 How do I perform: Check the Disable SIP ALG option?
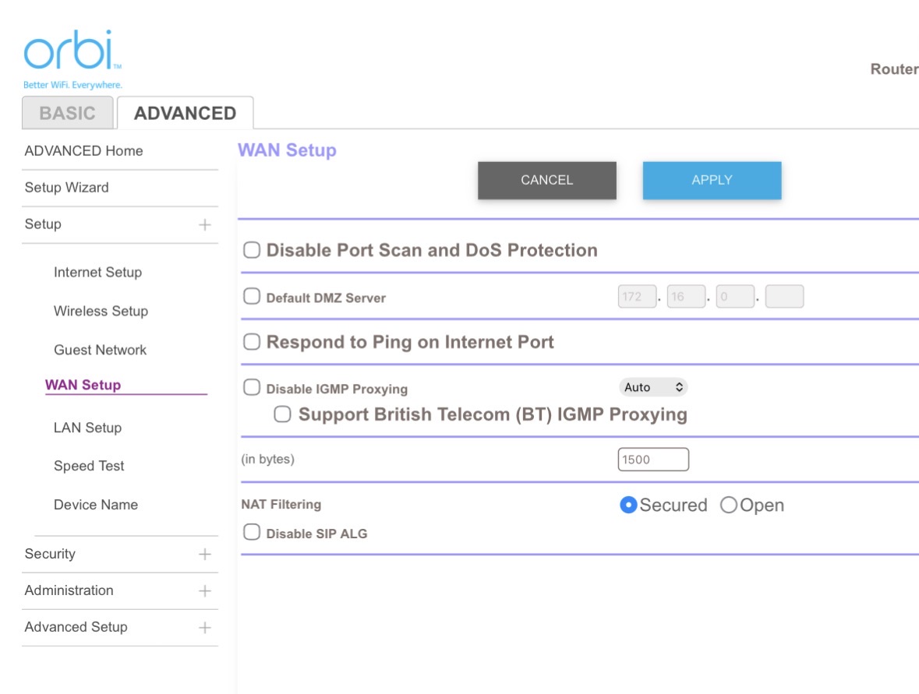(252, 532)
